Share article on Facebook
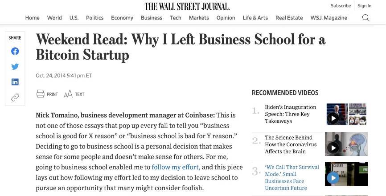 tap(15, 51)
